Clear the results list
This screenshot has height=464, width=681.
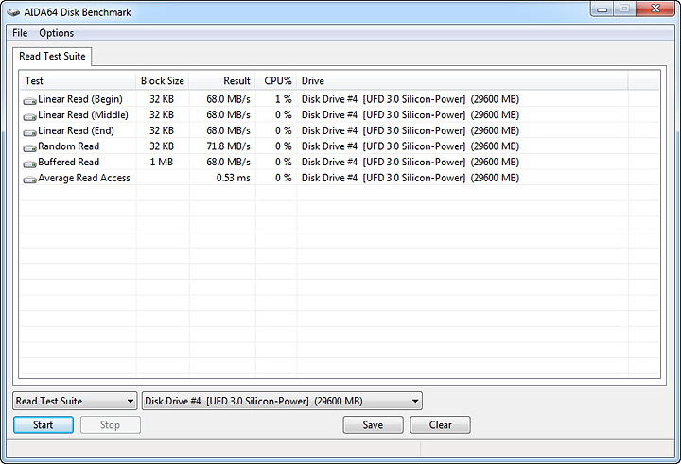point(441,424)
